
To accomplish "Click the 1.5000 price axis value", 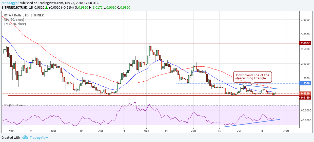I will point(306,78).
